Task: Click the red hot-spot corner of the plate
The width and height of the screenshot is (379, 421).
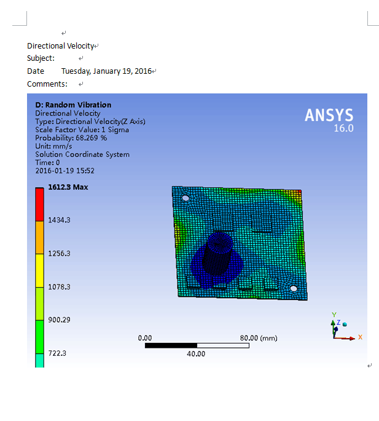Action: (299, 192)
